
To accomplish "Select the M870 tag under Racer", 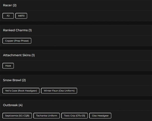I will click(21, 16).
